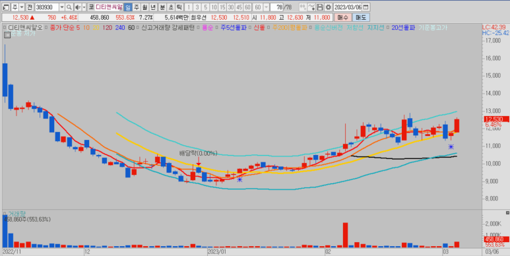The image size is (510, 256).
Task: Click the 코 KOSDAQ market badge
Action: 92,7
